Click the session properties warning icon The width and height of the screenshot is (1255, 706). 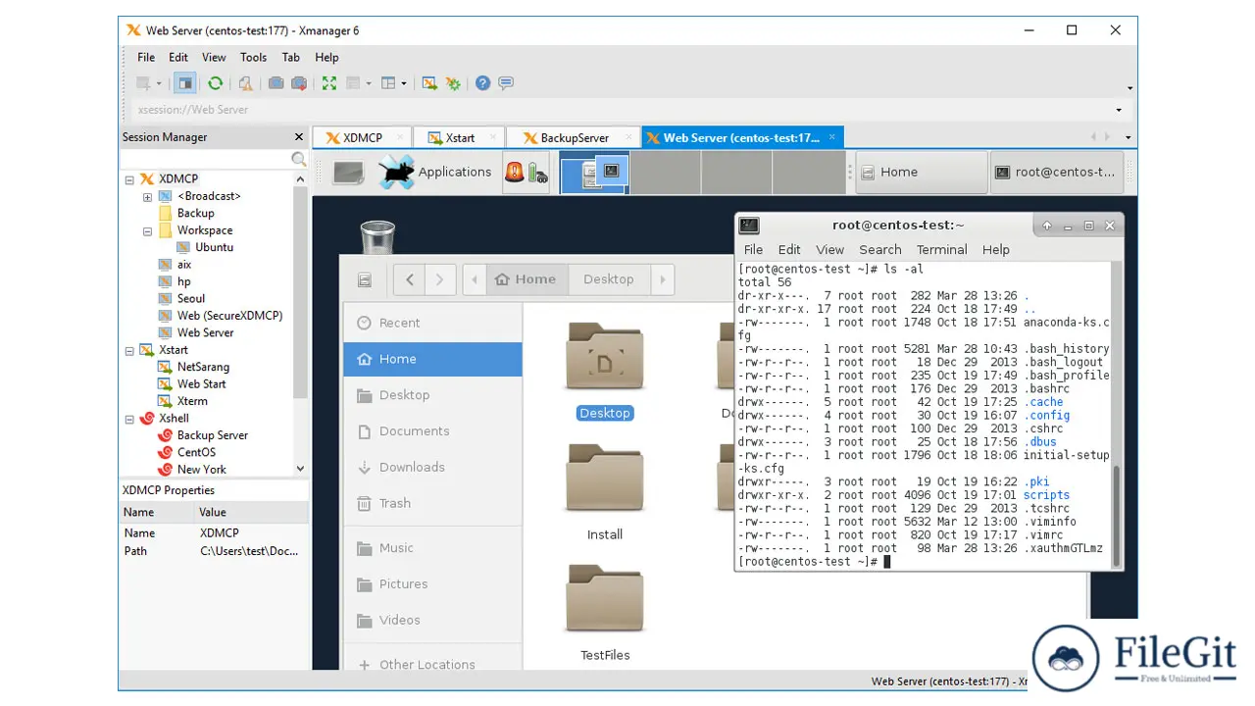245,83
